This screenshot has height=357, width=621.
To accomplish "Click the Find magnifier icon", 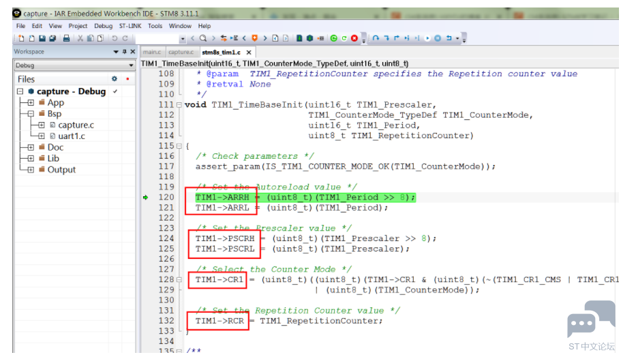I will pyautogui.click(x=203, y=38).
